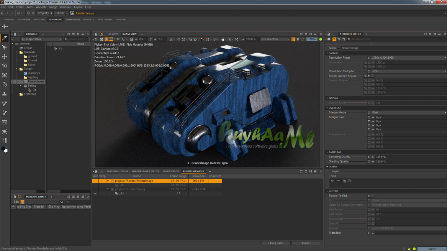This screenshot has height=251, width=447.
Task: Click the Render breadcrumb in path bar
Action: pos(59,13)
